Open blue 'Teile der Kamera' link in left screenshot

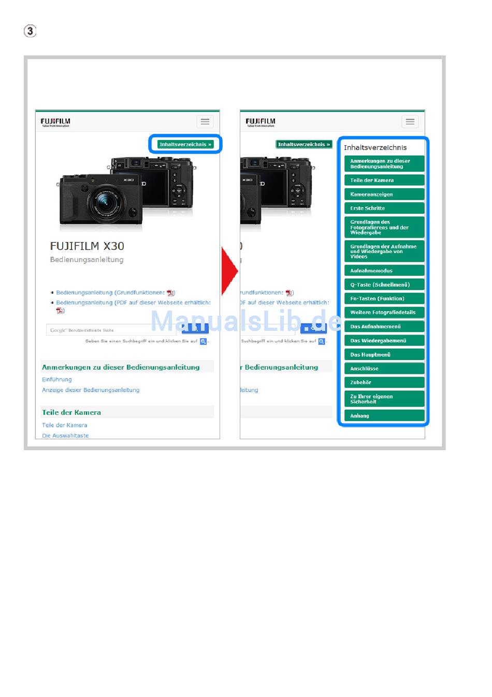(65, 425)
